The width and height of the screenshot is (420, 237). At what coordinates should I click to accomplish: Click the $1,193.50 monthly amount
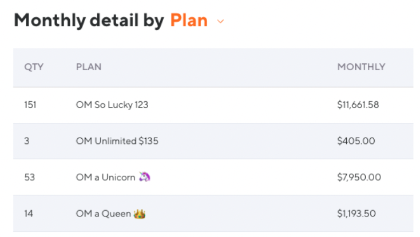point(356,214)
